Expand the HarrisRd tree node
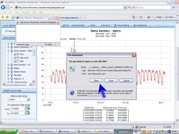 (8, 75)
